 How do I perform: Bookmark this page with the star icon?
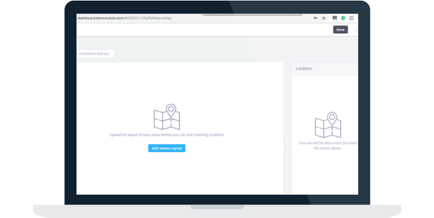(x=324, y=18)
